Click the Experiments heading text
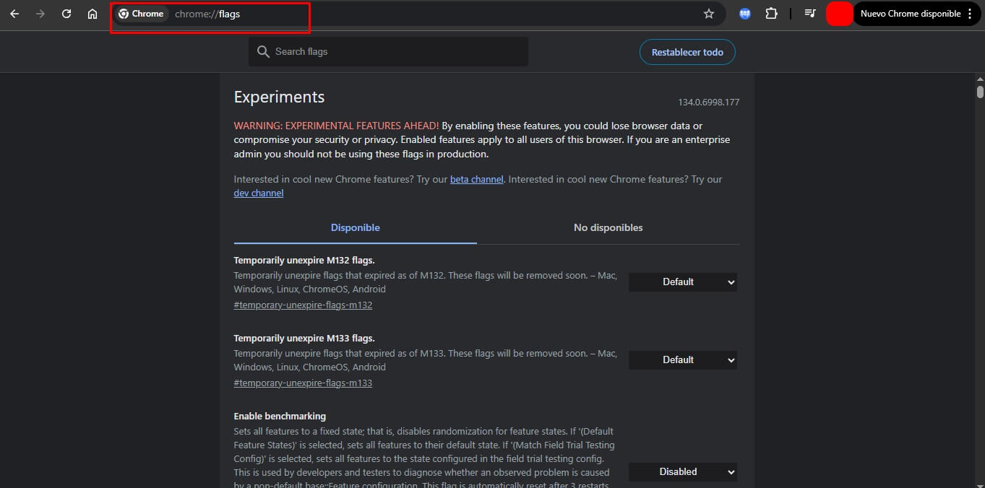This screenshot has width=985, height=488. (x=279, y=97)
